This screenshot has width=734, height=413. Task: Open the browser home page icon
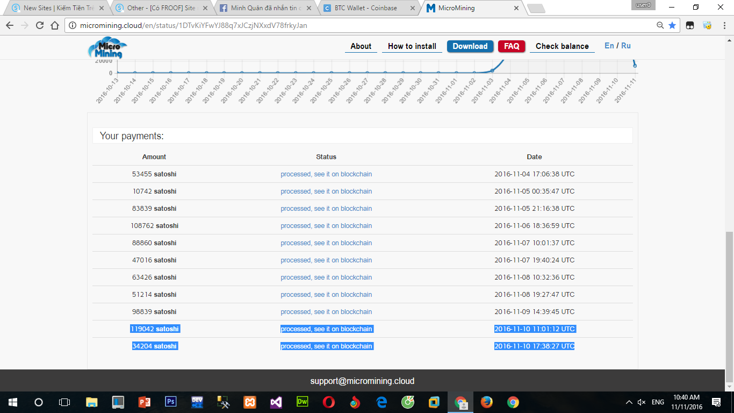(55, 25)
